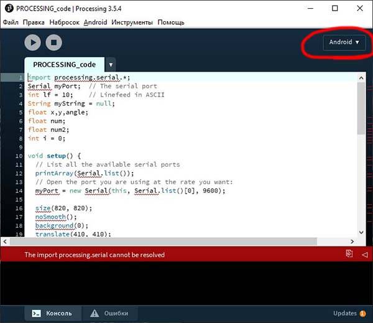Click the '// List all the available serial ports' comment
Image resolution: width=373 pixels, height=323 pixels.
108,164
